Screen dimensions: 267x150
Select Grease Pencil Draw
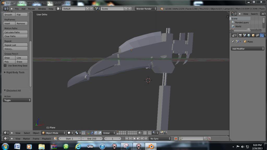tap(9, 58)
